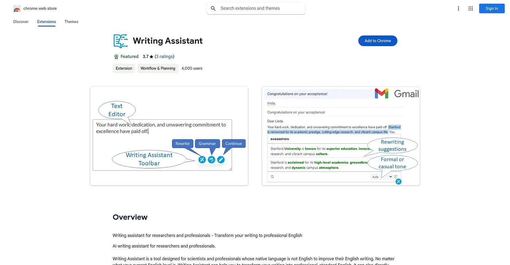Screen dimensions: 510x265
Task: Click the Workflow & Planning category chip
Action: tap(158, 68)
